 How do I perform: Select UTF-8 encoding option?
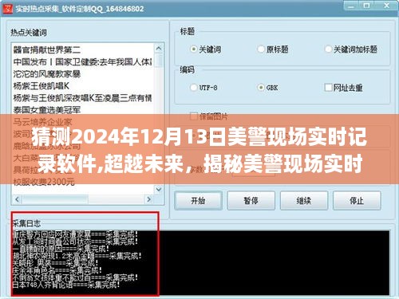203,88
